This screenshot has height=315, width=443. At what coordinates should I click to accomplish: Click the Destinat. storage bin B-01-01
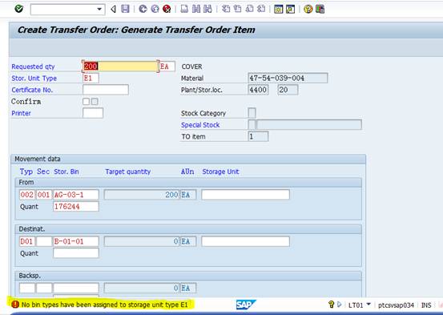point(76,241)
